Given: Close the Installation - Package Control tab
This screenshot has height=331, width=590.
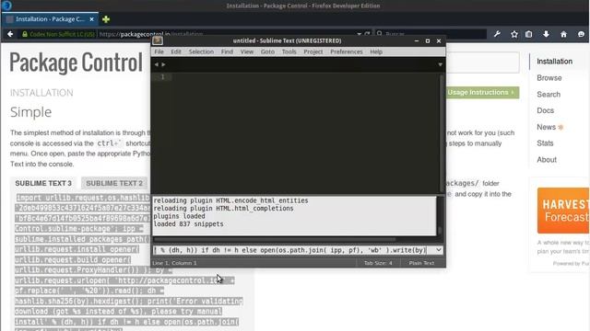Looking at the screenshot, I should coord(92,19).
